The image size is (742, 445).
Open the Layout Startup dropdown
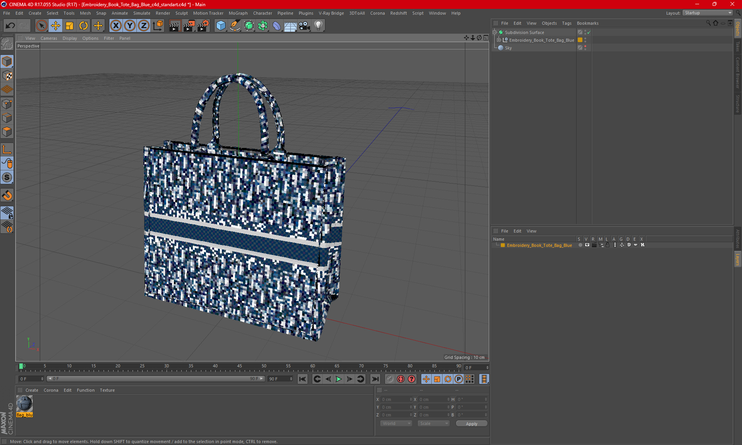[708, 13]
